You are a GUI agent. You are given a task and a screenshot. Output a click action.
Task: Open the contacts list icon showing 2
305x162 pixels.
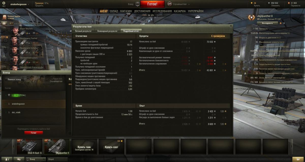coord(7,159)
